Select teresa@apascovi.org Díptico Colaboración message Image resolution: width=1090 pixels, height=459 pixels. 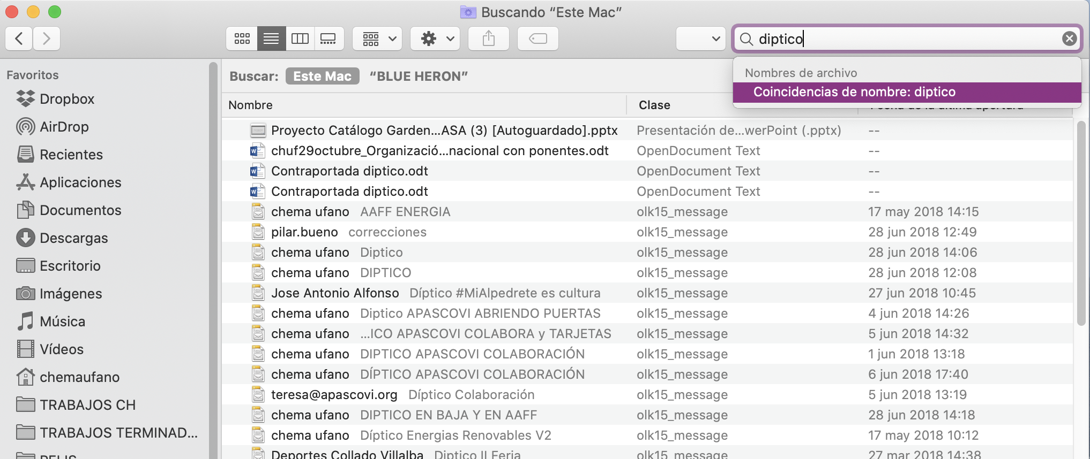tap(647, 395)
